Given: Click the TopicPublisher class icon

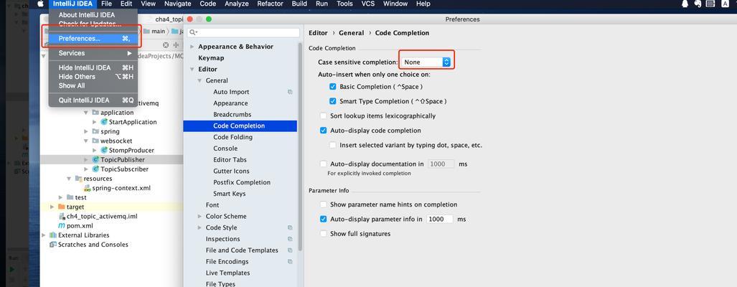Looking at the screenshot, I should pyautogui.click(x=96, y=160).
